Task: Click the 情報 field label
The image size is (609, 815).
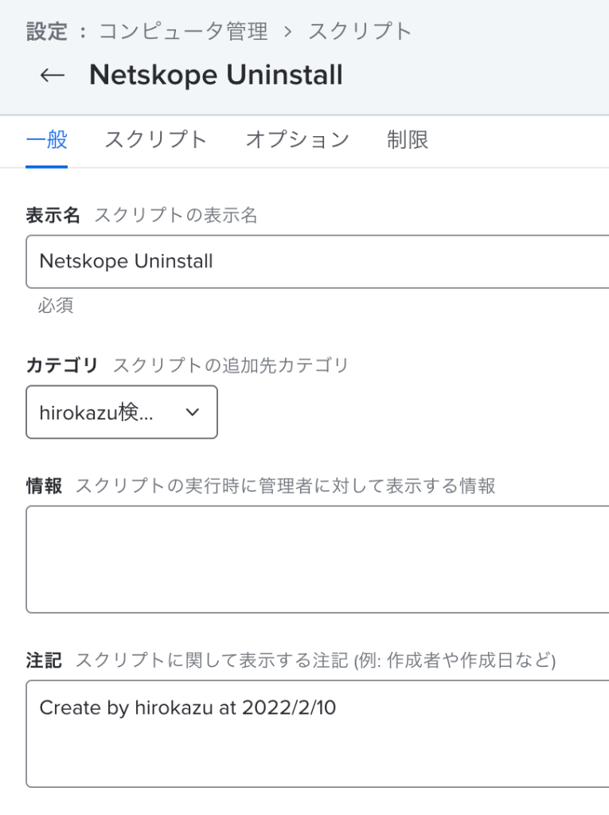Action: (x=44, y=485)
